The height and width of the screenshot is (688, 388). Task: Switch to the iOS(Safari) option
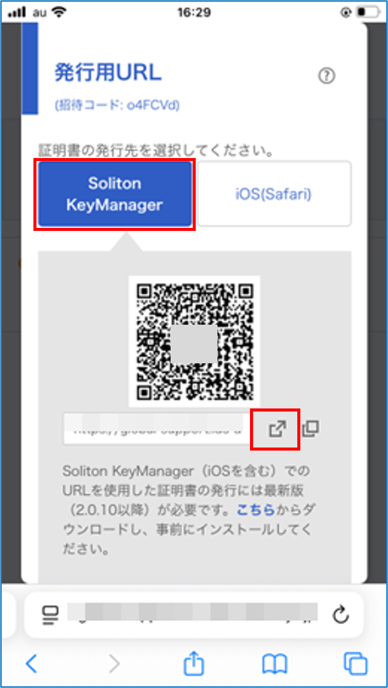273,194
